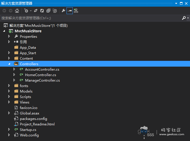Screen dimensions: 190x141
Task: Select Project_Readme.html file
Action: 37,124
